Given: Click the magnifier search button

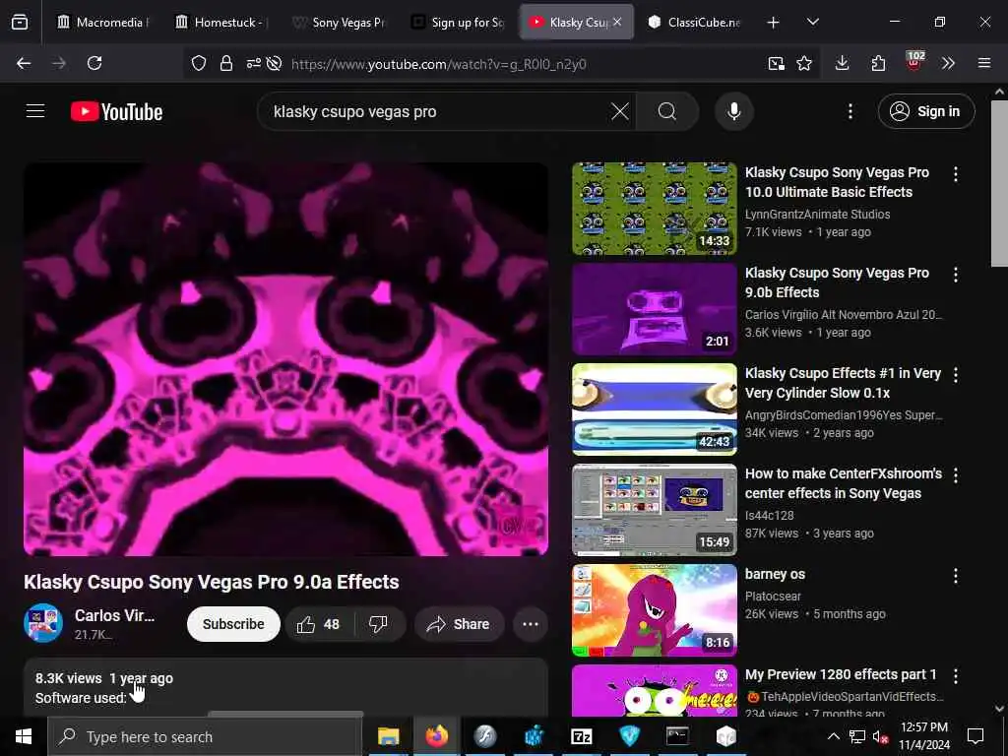Looking at the screenshot, I should click(667, 111).
